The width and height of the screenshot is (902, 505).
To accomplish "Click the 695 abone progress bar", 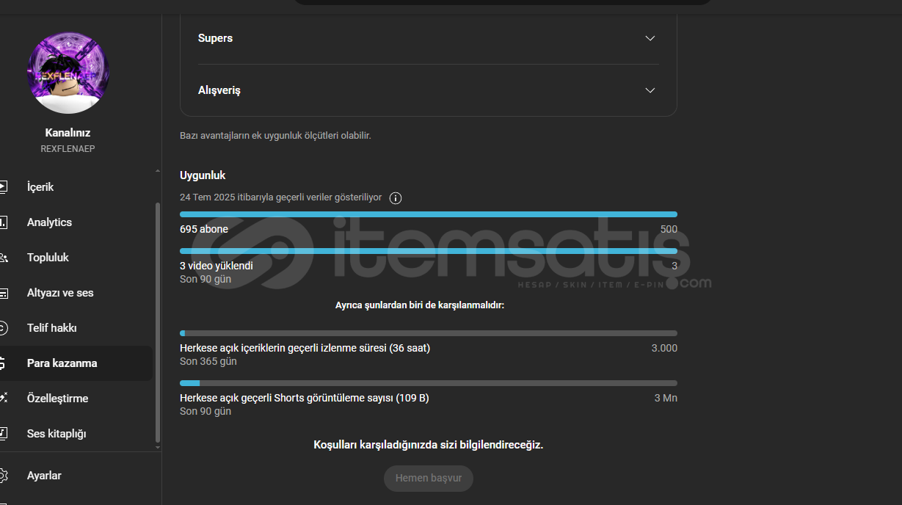I will pos(429,214).
